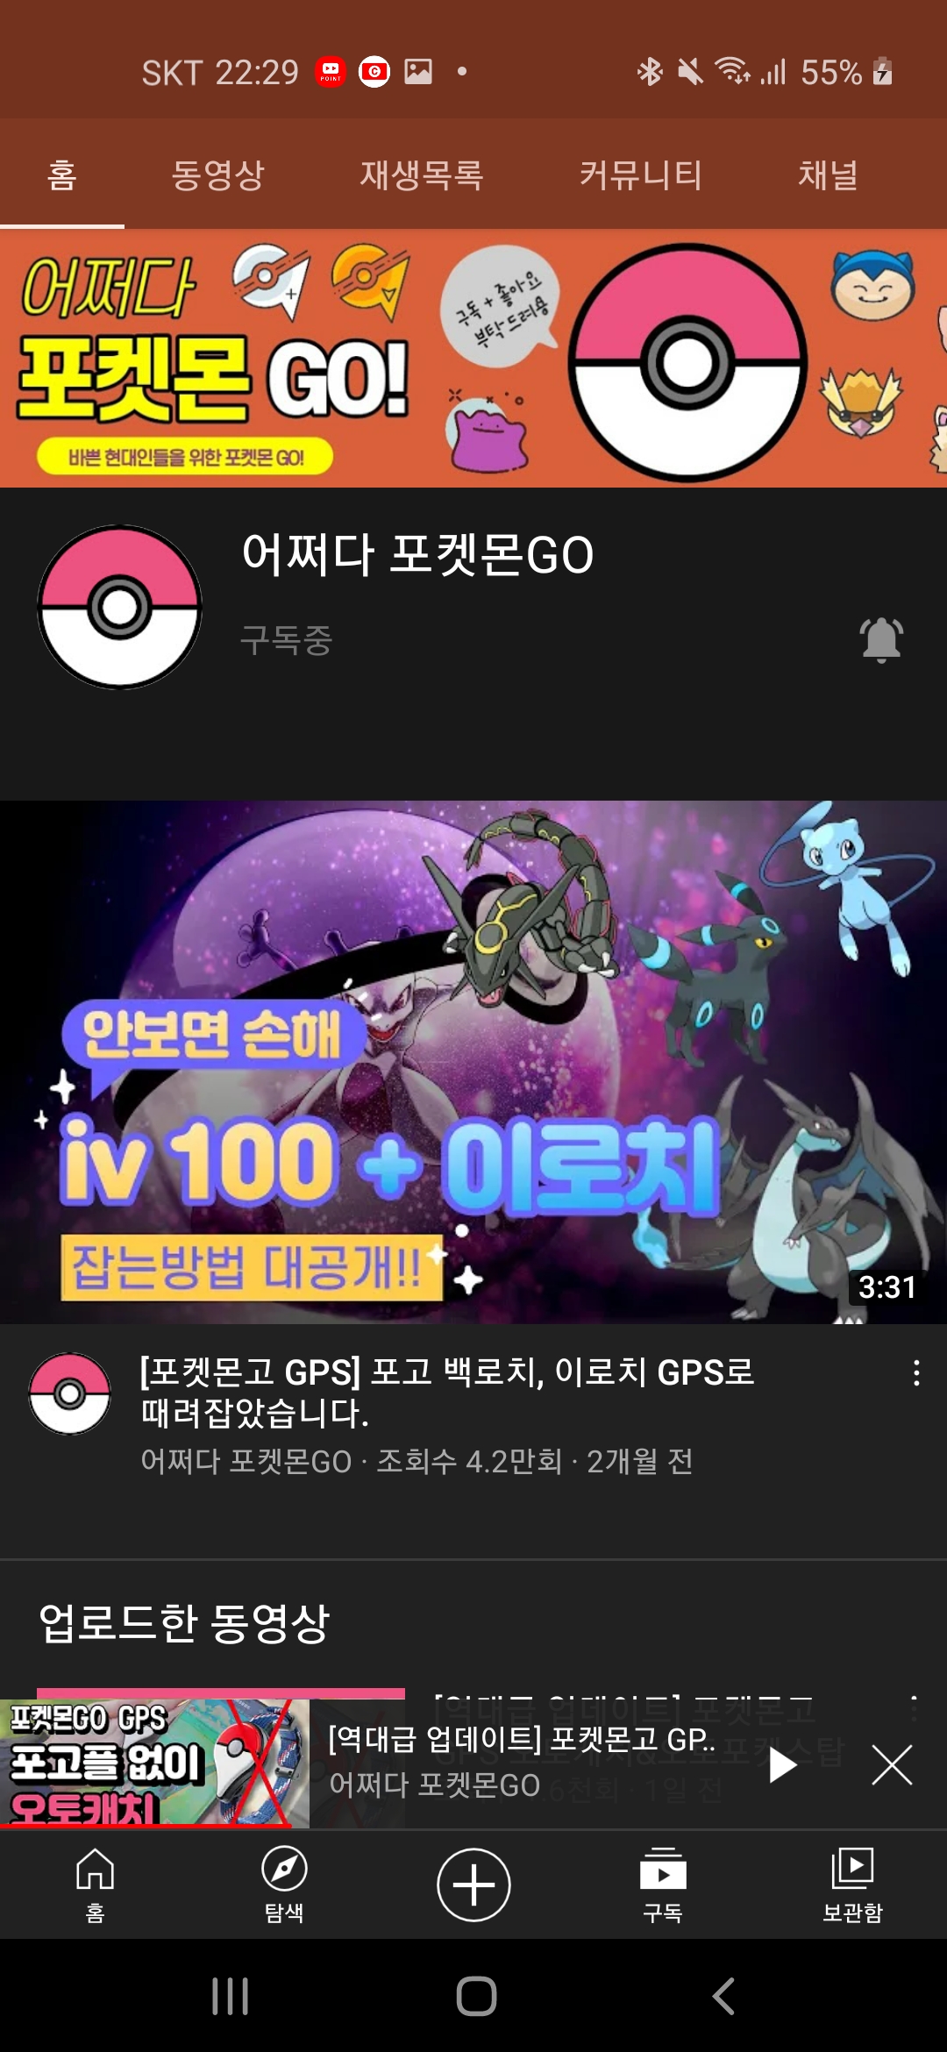The image size is (947, 2052).
Task: Tap the Android back navigation arrow
Action: [x=723, y=1997]
